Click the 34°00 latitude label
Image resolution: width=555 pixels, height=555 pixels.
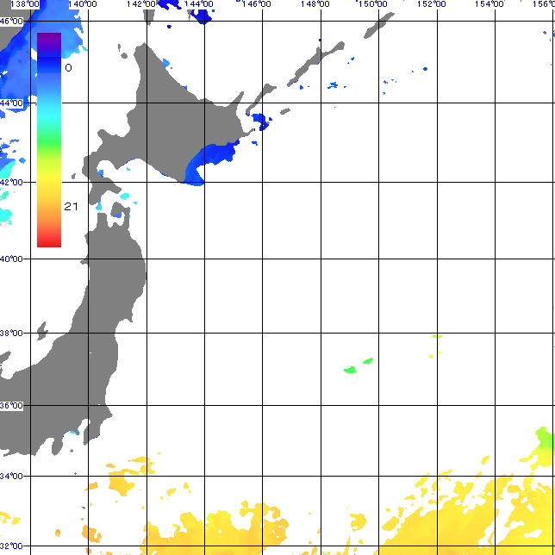pos(11,476)
